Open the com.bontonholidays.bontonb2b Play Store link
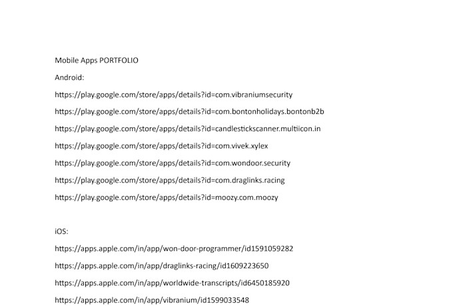The width and height of the screenshot is (453, 306). tap(189, 112)
